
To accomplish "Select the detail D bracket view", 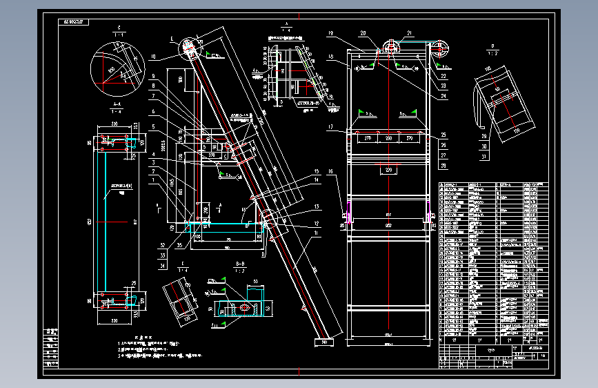I will (504, 104).
